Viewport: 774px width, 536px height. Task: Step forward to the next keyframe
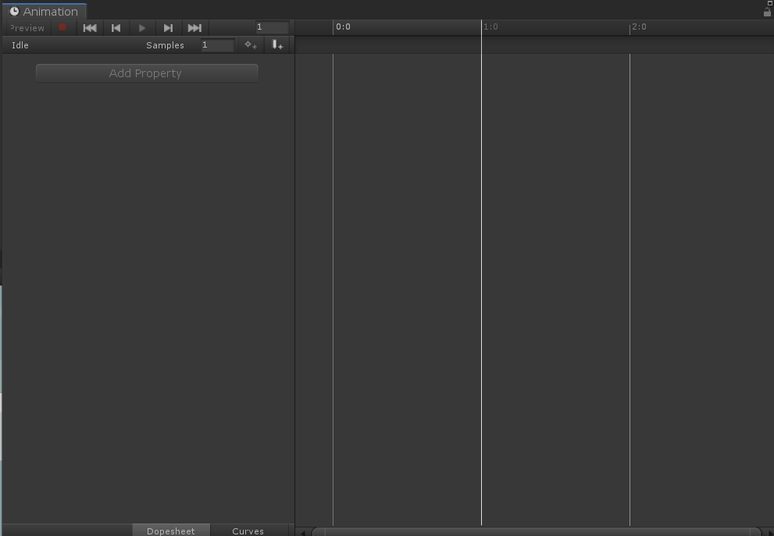point(168,27)
